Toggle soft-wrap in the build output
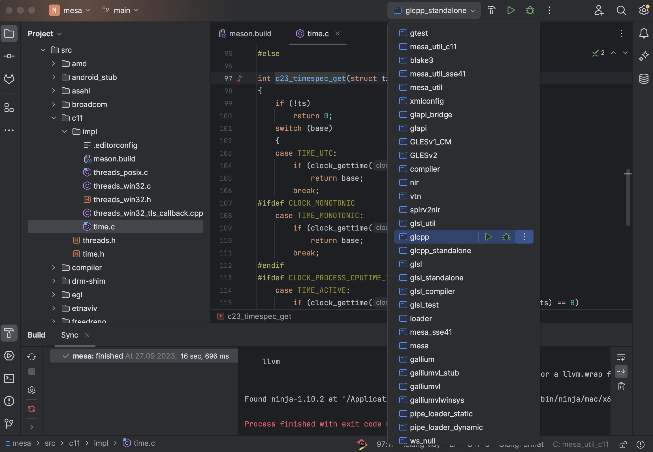The image size is (653, 452). point(621,357)
